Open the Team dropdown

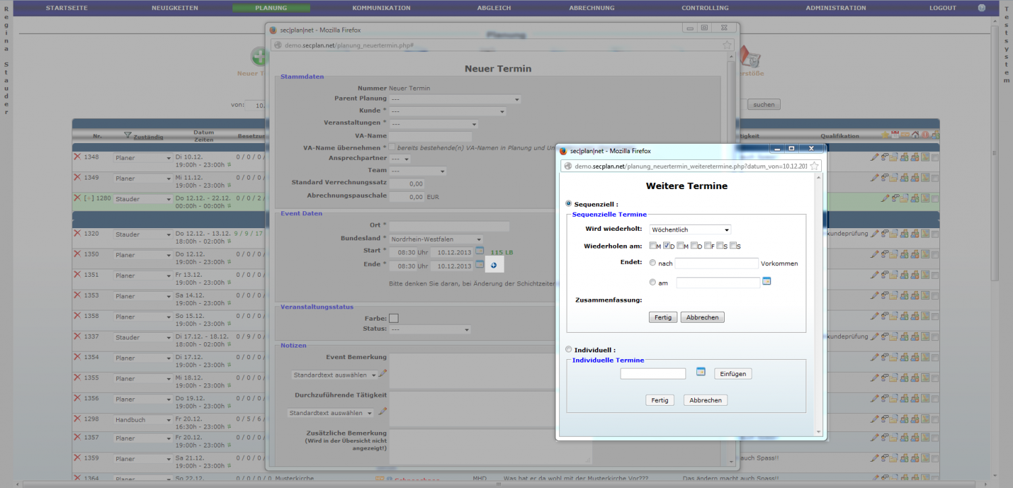pyautogui.click(x=417, y=171)
